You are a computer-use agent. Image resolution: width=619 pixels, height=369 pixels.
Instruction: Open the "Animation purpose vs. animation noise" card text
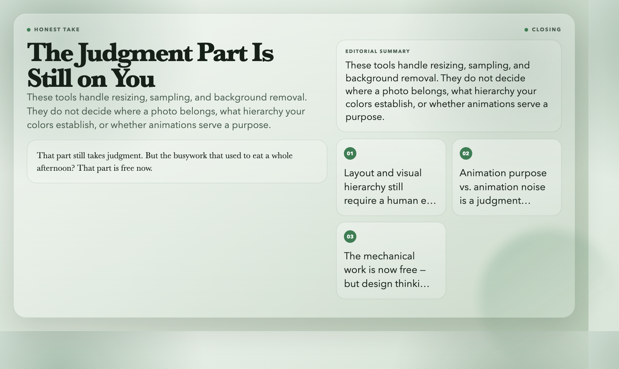(503, 187)
